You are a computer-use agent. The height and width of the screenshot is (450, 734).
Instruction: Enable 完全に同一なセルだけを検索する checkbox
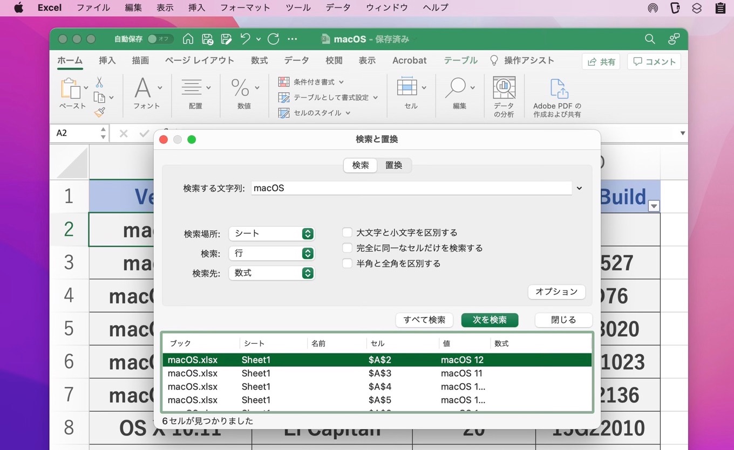348,248
